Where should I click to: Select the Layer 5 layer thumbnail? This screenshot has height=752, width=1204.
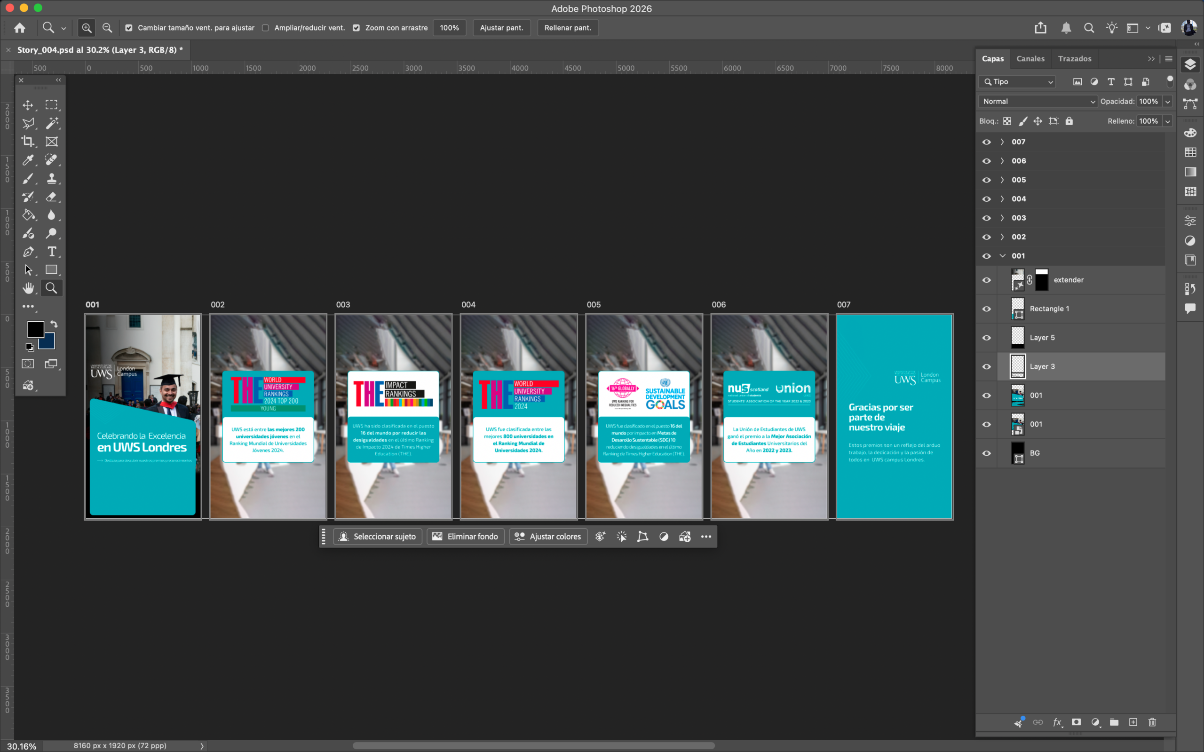(1017, 338)
